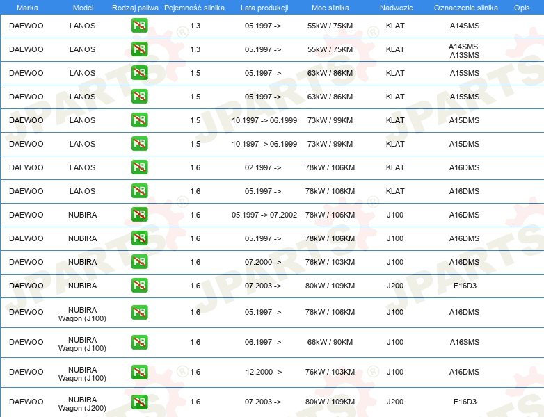Click fuel icon in Nubira row dated 05.1997 -> 07.2002
Image resolution: width=544 pixels, height=417 pixels.
pos(139,215)
